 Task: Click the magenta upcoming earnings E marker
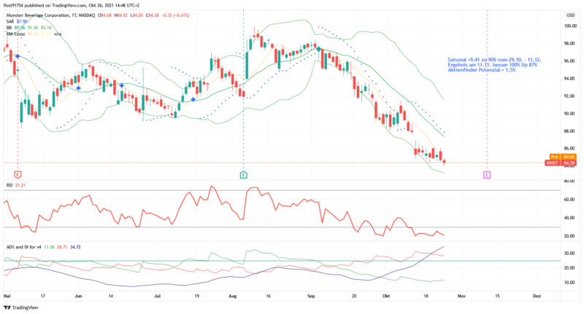pos(487,174)
